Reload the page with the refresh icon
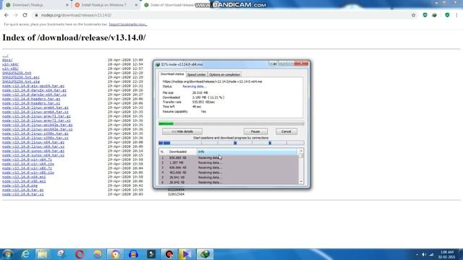This screenshot has height=260, width=463. coord(25,15)
